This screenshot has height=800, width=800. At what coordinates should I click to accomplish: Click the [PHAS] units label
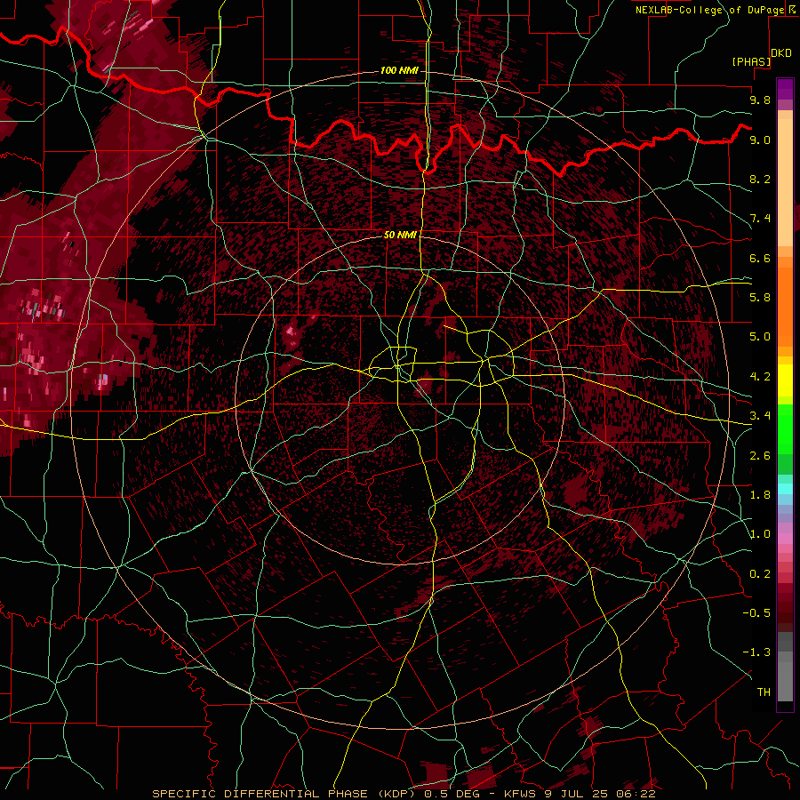751,61
